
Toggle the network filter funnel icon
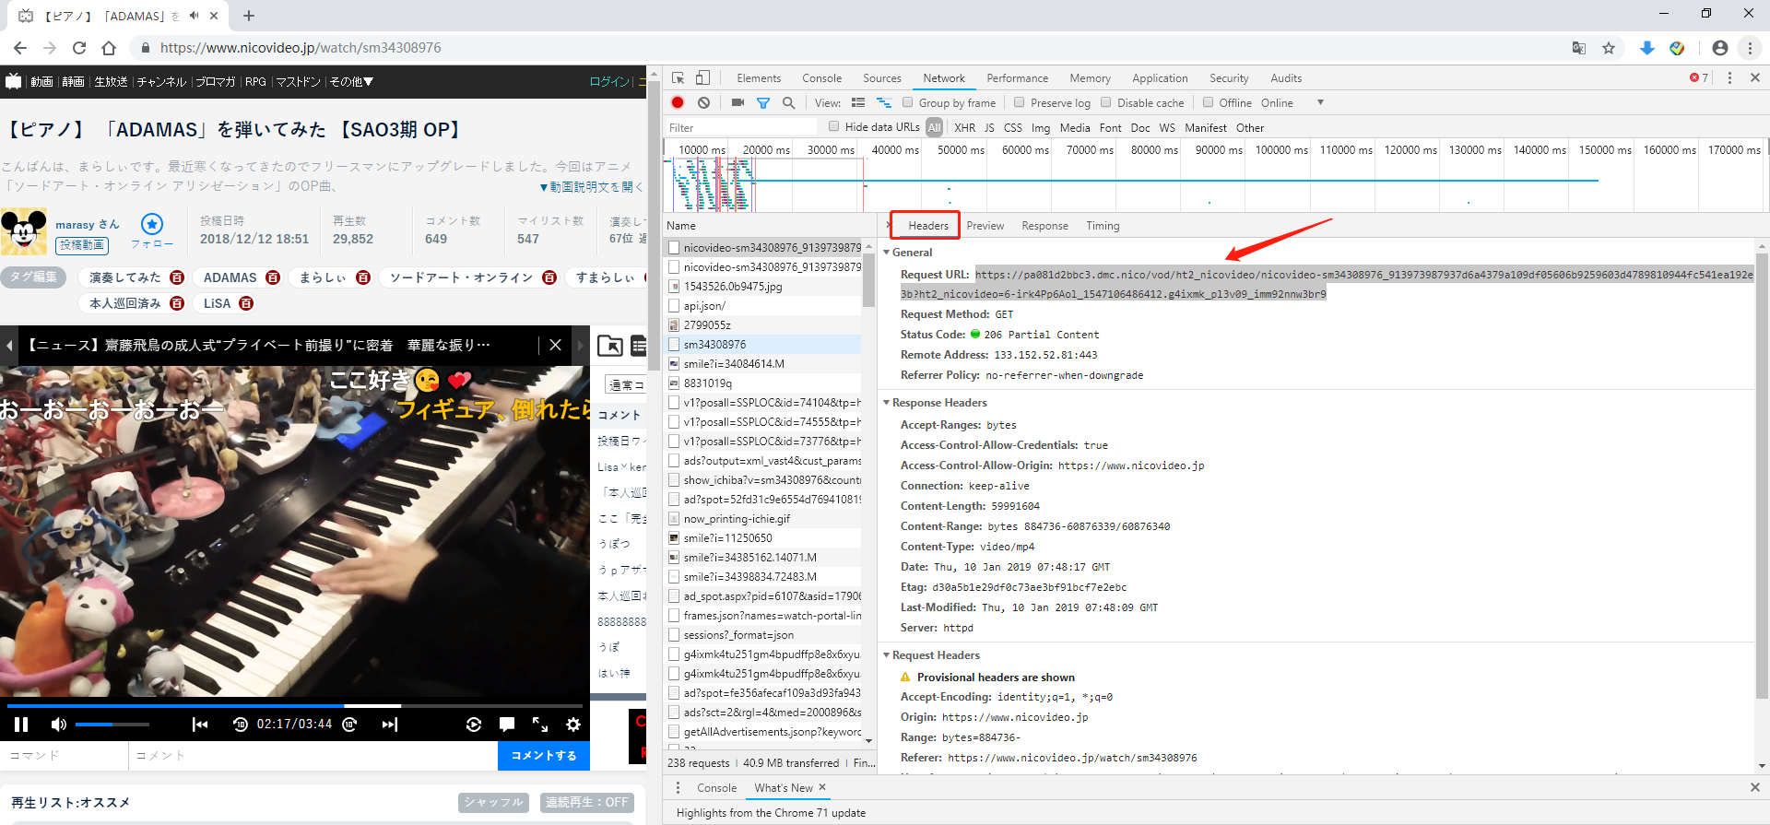tap(763, 103)
